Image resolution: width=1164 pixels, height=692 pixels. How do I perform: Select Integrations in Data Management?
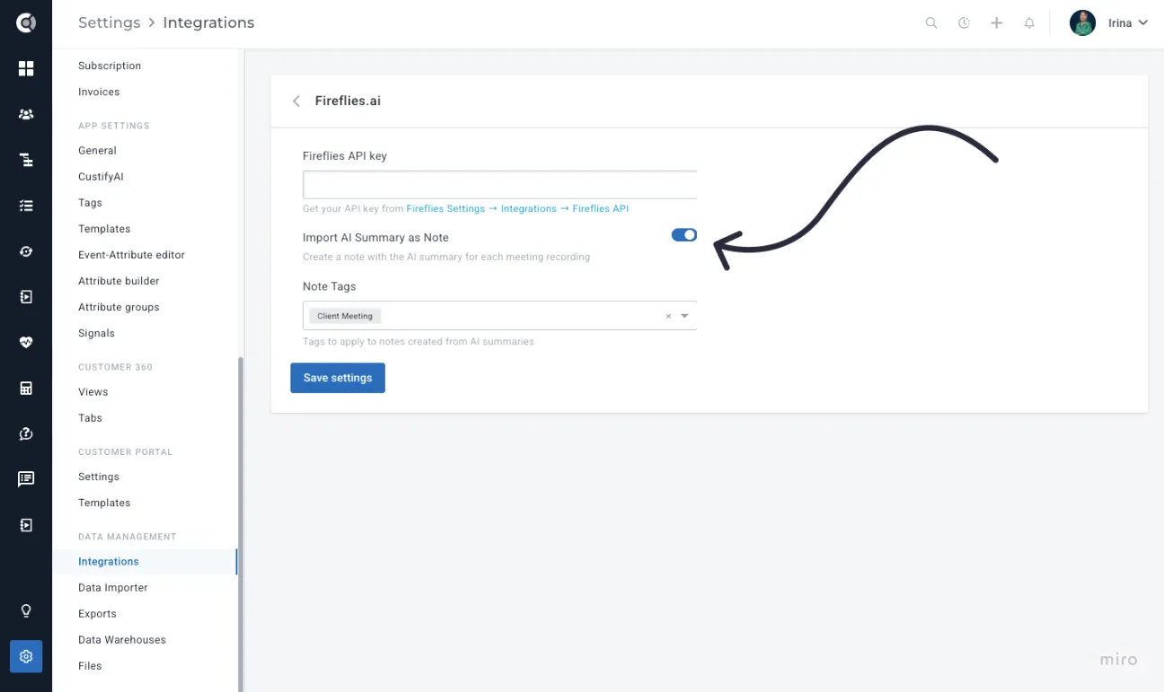[109, 562]
